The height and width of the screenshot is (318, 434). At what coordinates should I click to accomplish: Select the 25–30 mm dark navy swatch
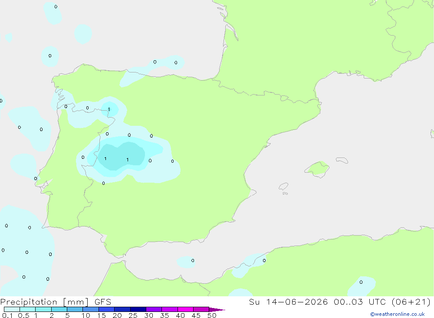tap(138, 309)
